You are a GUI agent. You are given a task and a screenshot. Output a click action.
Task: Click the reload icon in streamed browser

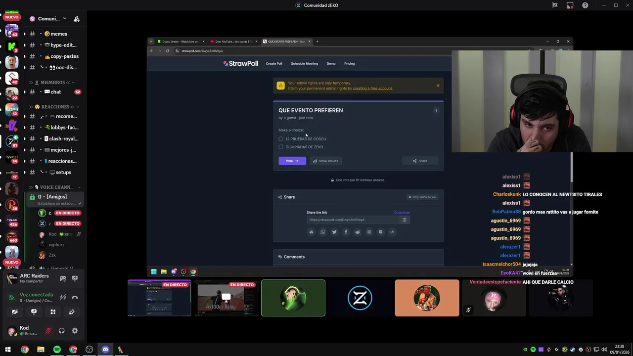(x=168, y=51)
